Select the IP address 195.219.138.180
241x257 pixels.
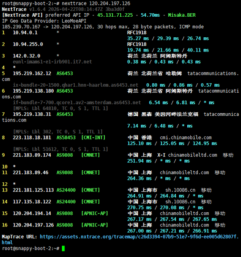click(x=34, y=91)
